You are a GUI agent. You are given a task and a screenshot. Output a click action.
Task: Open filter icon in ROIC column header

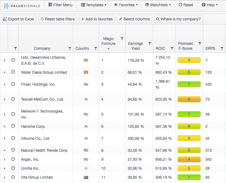[172, 48]
